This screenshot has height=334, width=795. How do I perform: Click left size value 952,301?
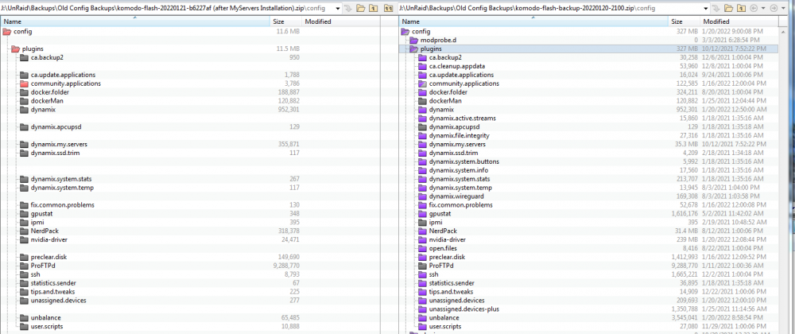tap(289, 110)
